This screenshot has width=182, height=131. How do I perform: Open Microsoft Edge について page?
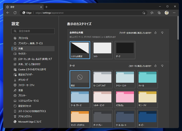click(x=33, y=122)
